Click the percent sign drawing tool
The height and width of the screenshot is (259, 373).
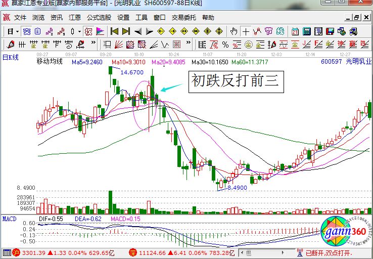coord(225,44)
